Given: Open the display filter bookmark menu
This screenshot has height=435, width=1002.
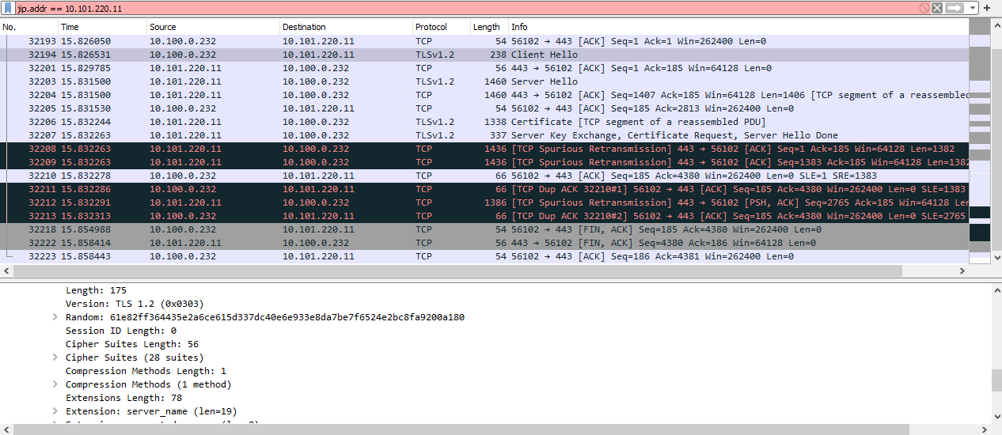Looking at the screenshot, I should [x=8, y=7].
